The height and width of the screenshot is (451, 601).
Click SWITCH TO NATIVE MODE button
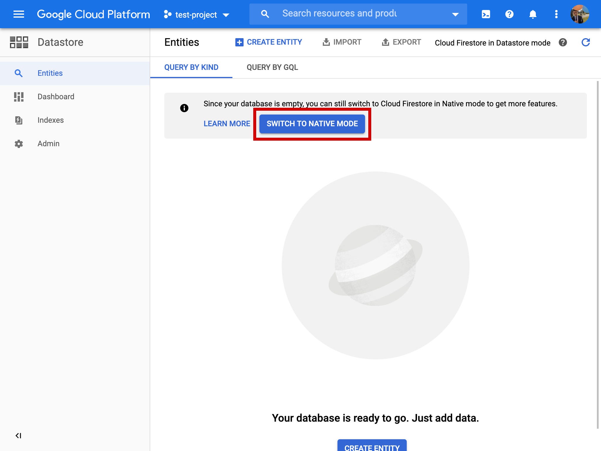coord(312,124)
